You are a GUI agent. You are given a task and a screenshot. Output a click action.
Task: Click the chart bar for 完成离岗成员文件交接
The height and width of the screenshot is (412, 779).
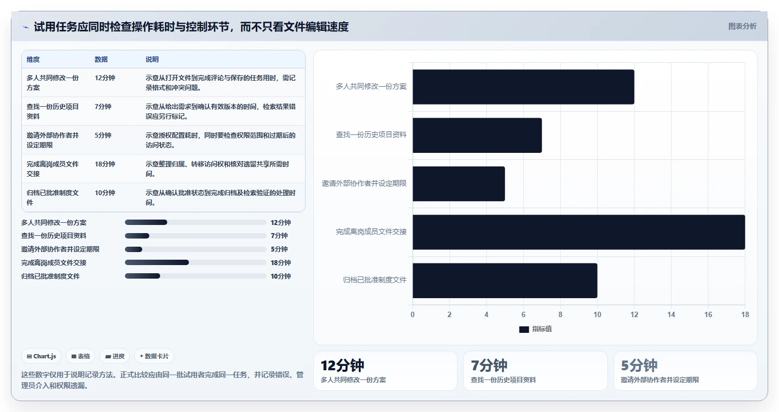(579, 232)
